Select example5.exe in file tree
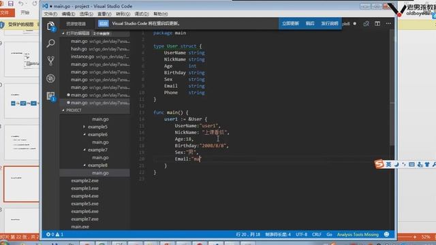Screen dimensions: 436x245 pos(95,203)
